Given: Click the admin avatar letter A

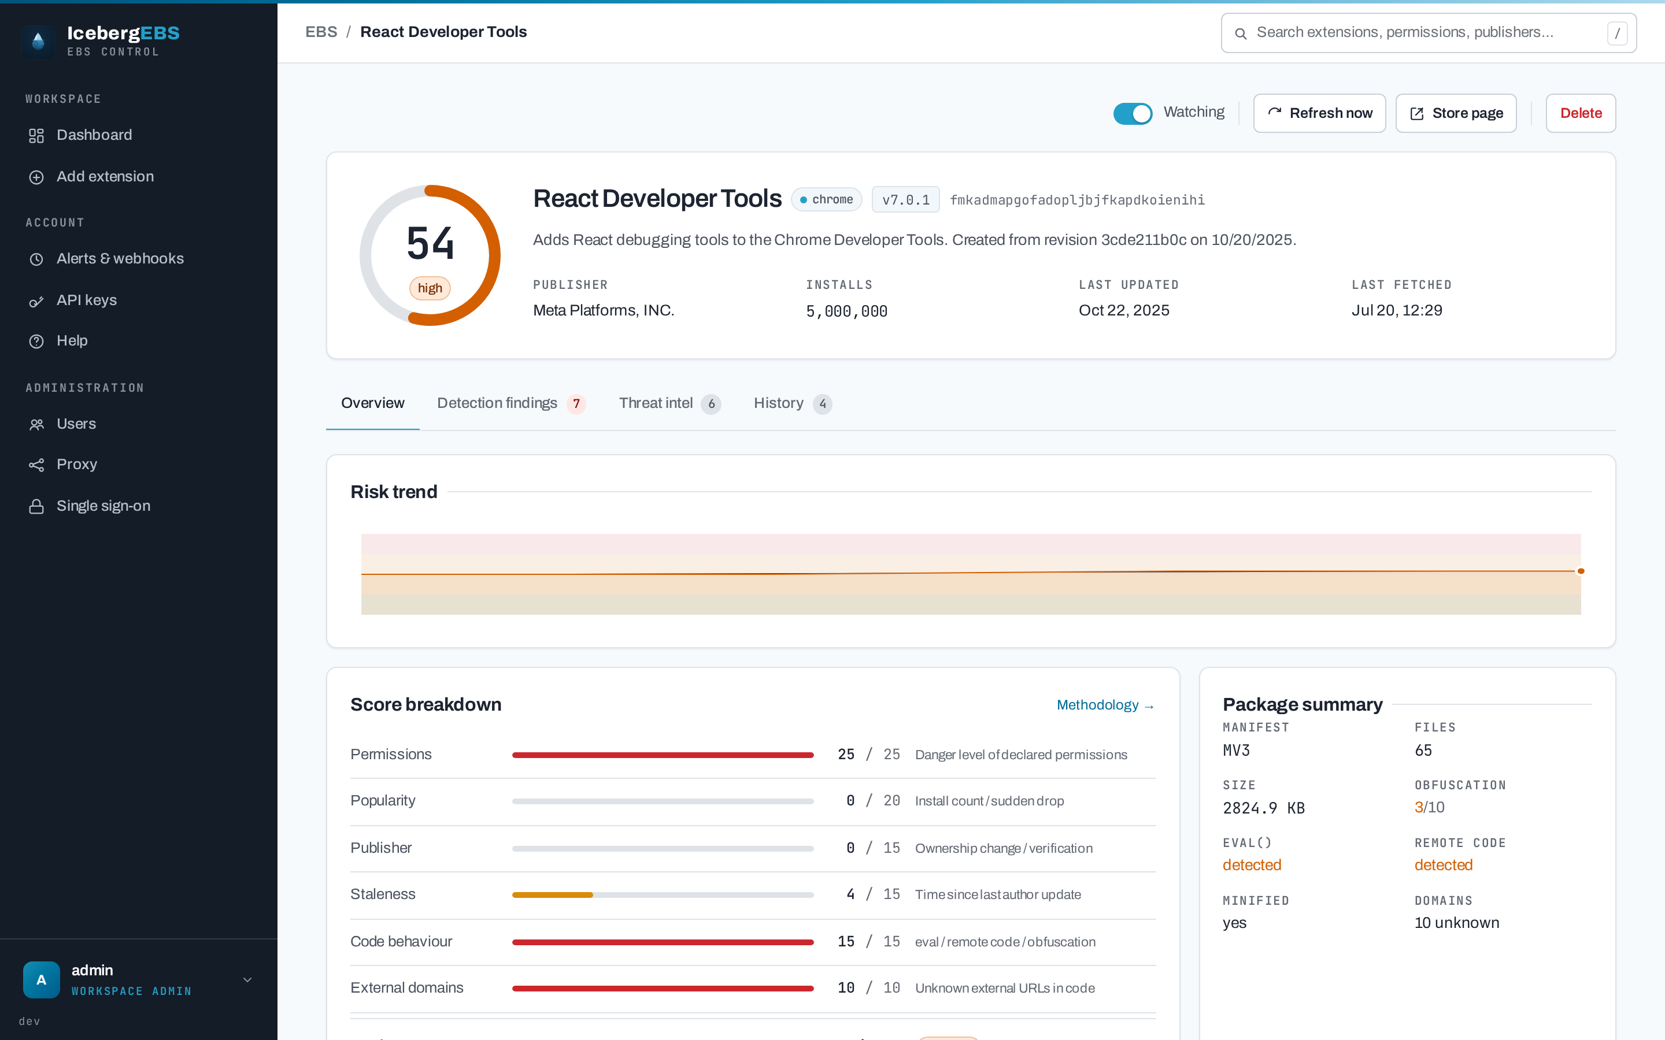Looking at the screenshot, I should pos(41,979).
